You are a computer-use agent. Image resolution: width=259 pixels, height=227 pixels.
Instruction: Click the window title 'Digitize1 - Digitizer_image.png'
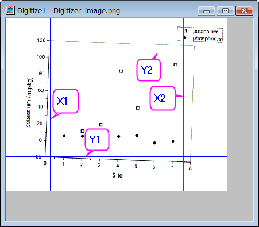68,11
